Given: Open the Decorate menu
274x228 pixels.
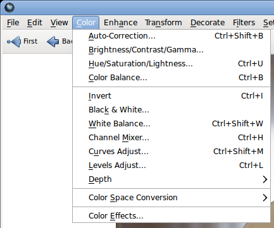Looking at the screenshot, I should pos(208,23).
